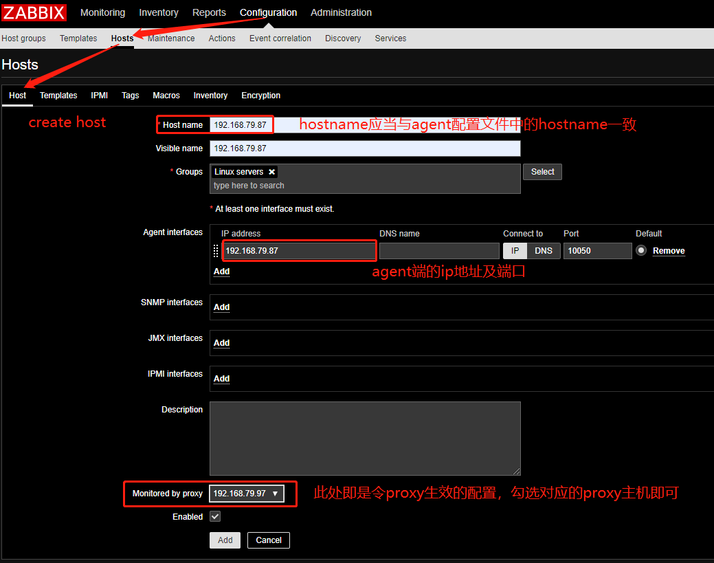Image resolution: width=714 pixels, height=563 pixels.
Task: Select the Default radio for agent interface
Action: [x=639, y=250]
